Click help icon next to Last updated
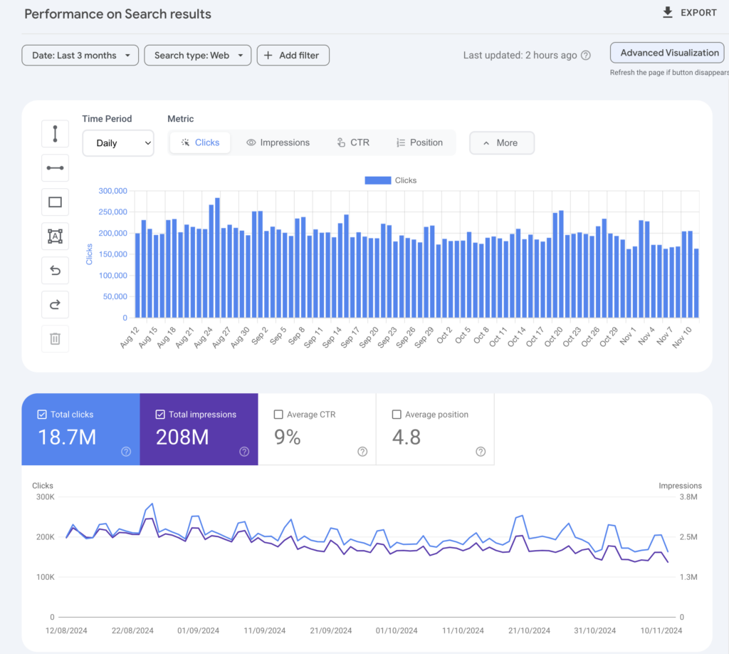The image size is (729, 654). pyautogui.click(x=586, y=56)
